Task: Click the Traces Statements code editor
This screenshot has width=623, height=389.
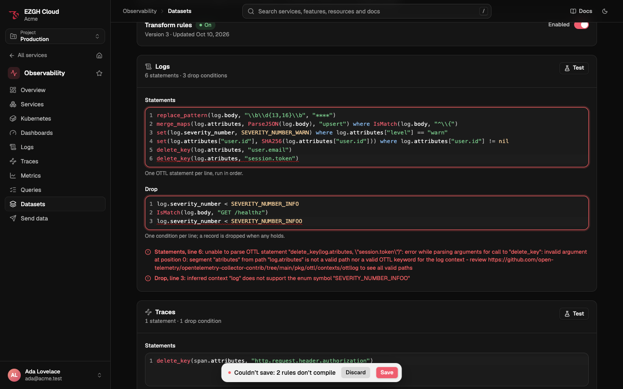Action: pos(367,370)
